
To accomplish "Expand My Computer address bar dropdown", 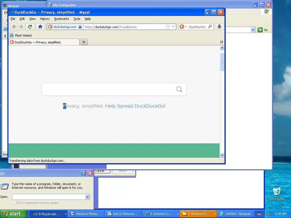I will pyautogui.click(x=253, y=30).
